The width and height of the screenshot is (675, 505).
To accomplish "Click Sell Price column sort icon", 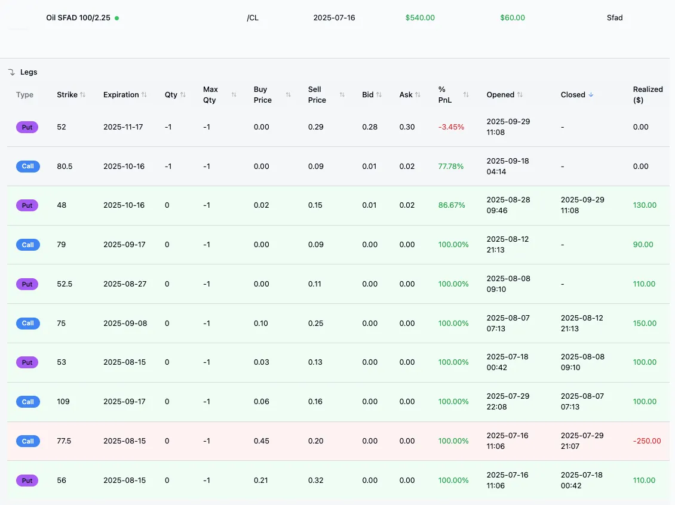I will [x=342, y=95].
